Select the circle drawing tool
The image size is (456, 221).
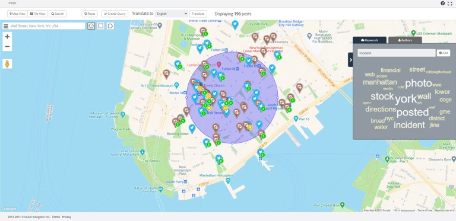(x=91, y=26)
